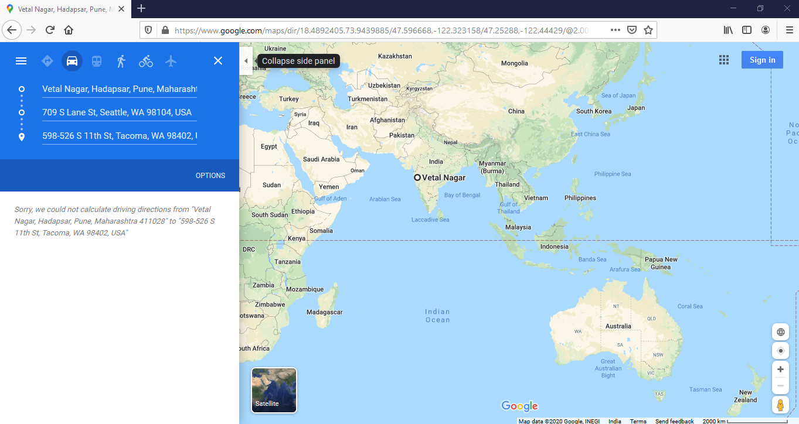Click the Australia label on map
This screenshot has height=424, width=799.
pyautogui.click(x=618, y=326)
